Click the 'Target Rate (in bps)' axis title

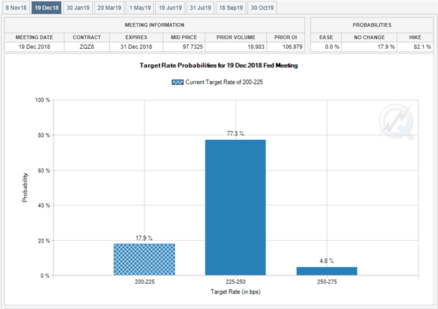pos(236,292)
